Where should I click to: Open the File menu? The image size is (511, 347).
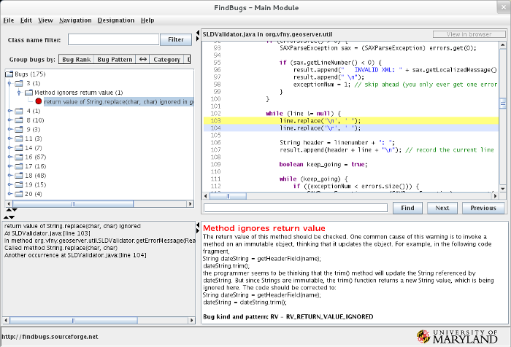pos(9,20)
